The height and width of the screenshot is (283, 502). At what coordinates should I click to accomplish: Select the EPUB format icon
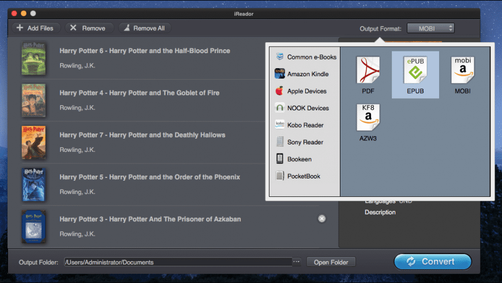pos(415,70)
